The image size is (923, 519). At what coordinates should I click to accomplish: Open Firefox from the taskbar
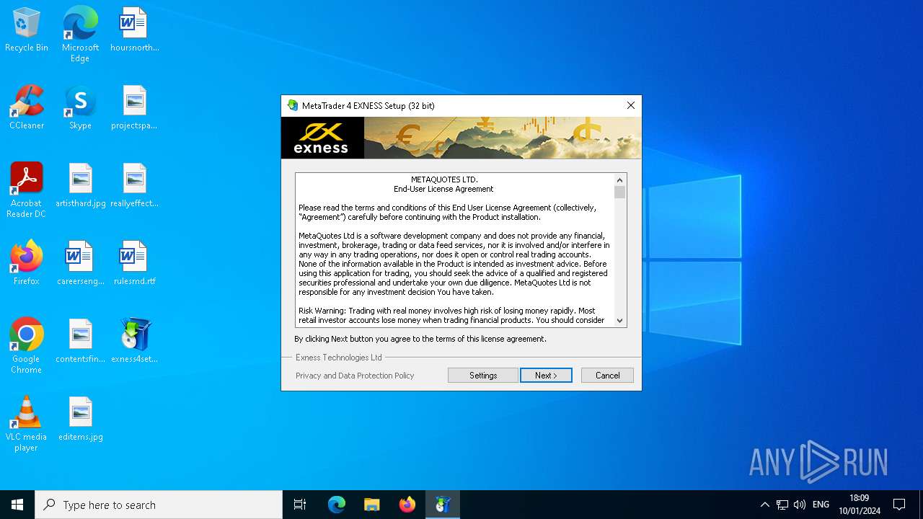pos(407,505)
